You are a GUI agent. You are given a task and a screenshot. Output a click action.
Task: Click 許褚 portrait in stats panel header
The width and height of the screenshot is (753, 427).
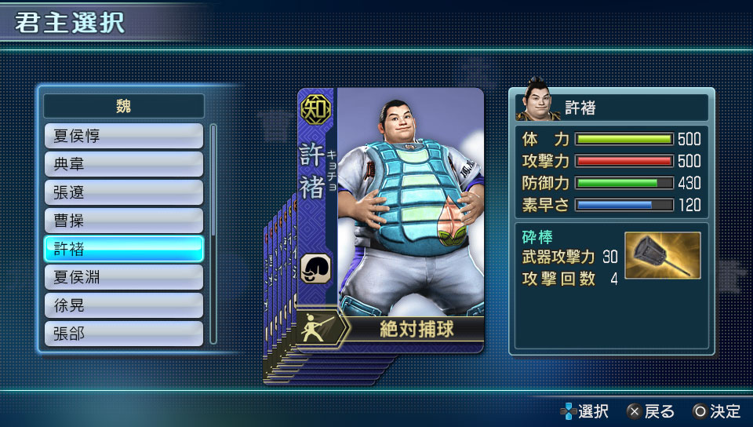pos(538,101)
